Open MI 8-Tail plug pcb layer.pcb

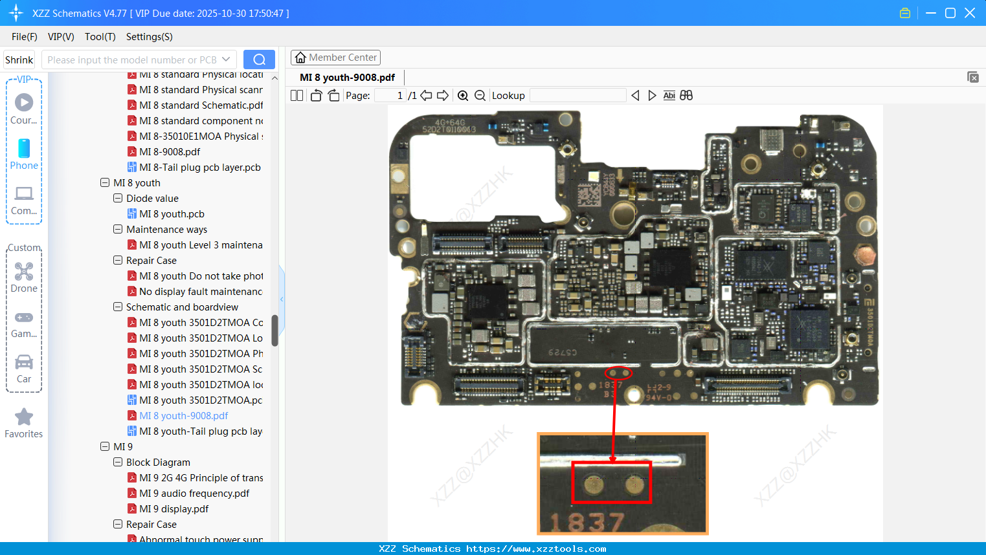click(x=200, y=168)
